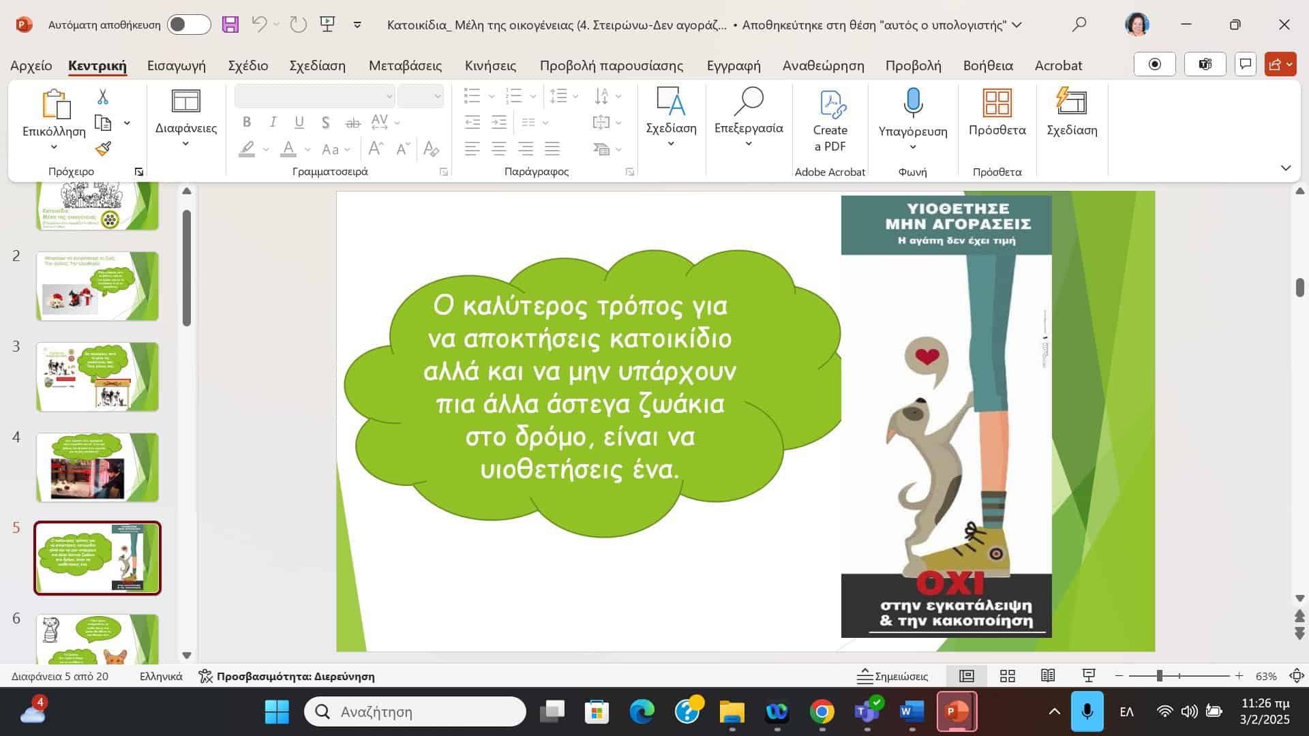
Task: Click the zoom slider handle
Action: (1159, 676)
